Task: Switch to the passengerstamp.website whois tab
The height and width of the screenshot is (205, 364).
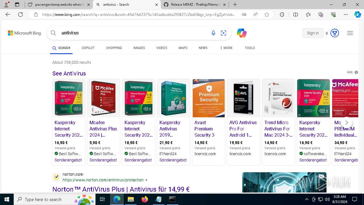Action: point(59,5)
